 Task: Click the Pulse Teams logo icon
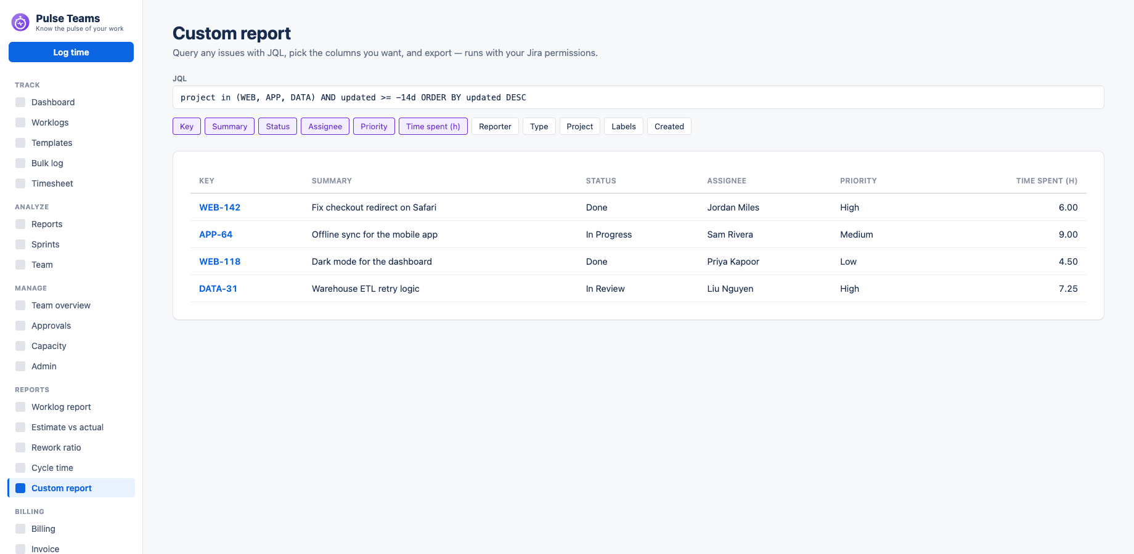coord(20,23)
